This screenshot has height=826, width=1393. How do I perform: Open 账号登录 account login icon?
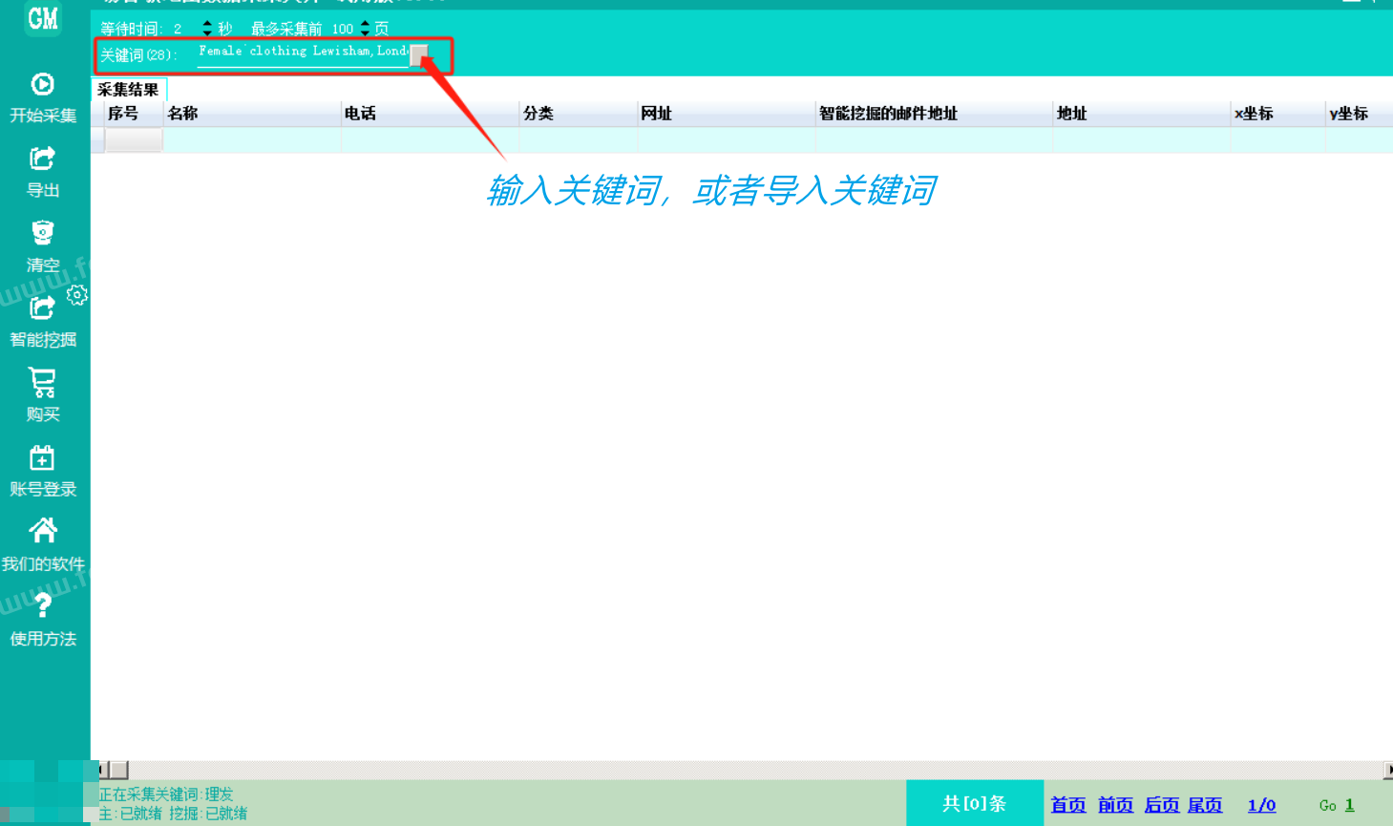pos(42,457)
